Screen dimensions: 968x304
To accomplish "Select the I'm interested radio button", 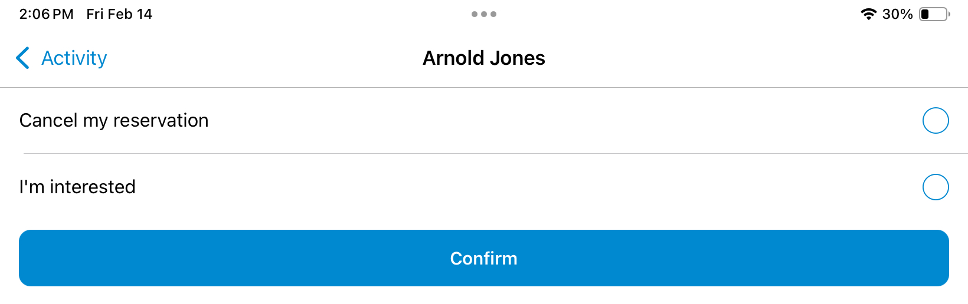I will tap(936, 187).
